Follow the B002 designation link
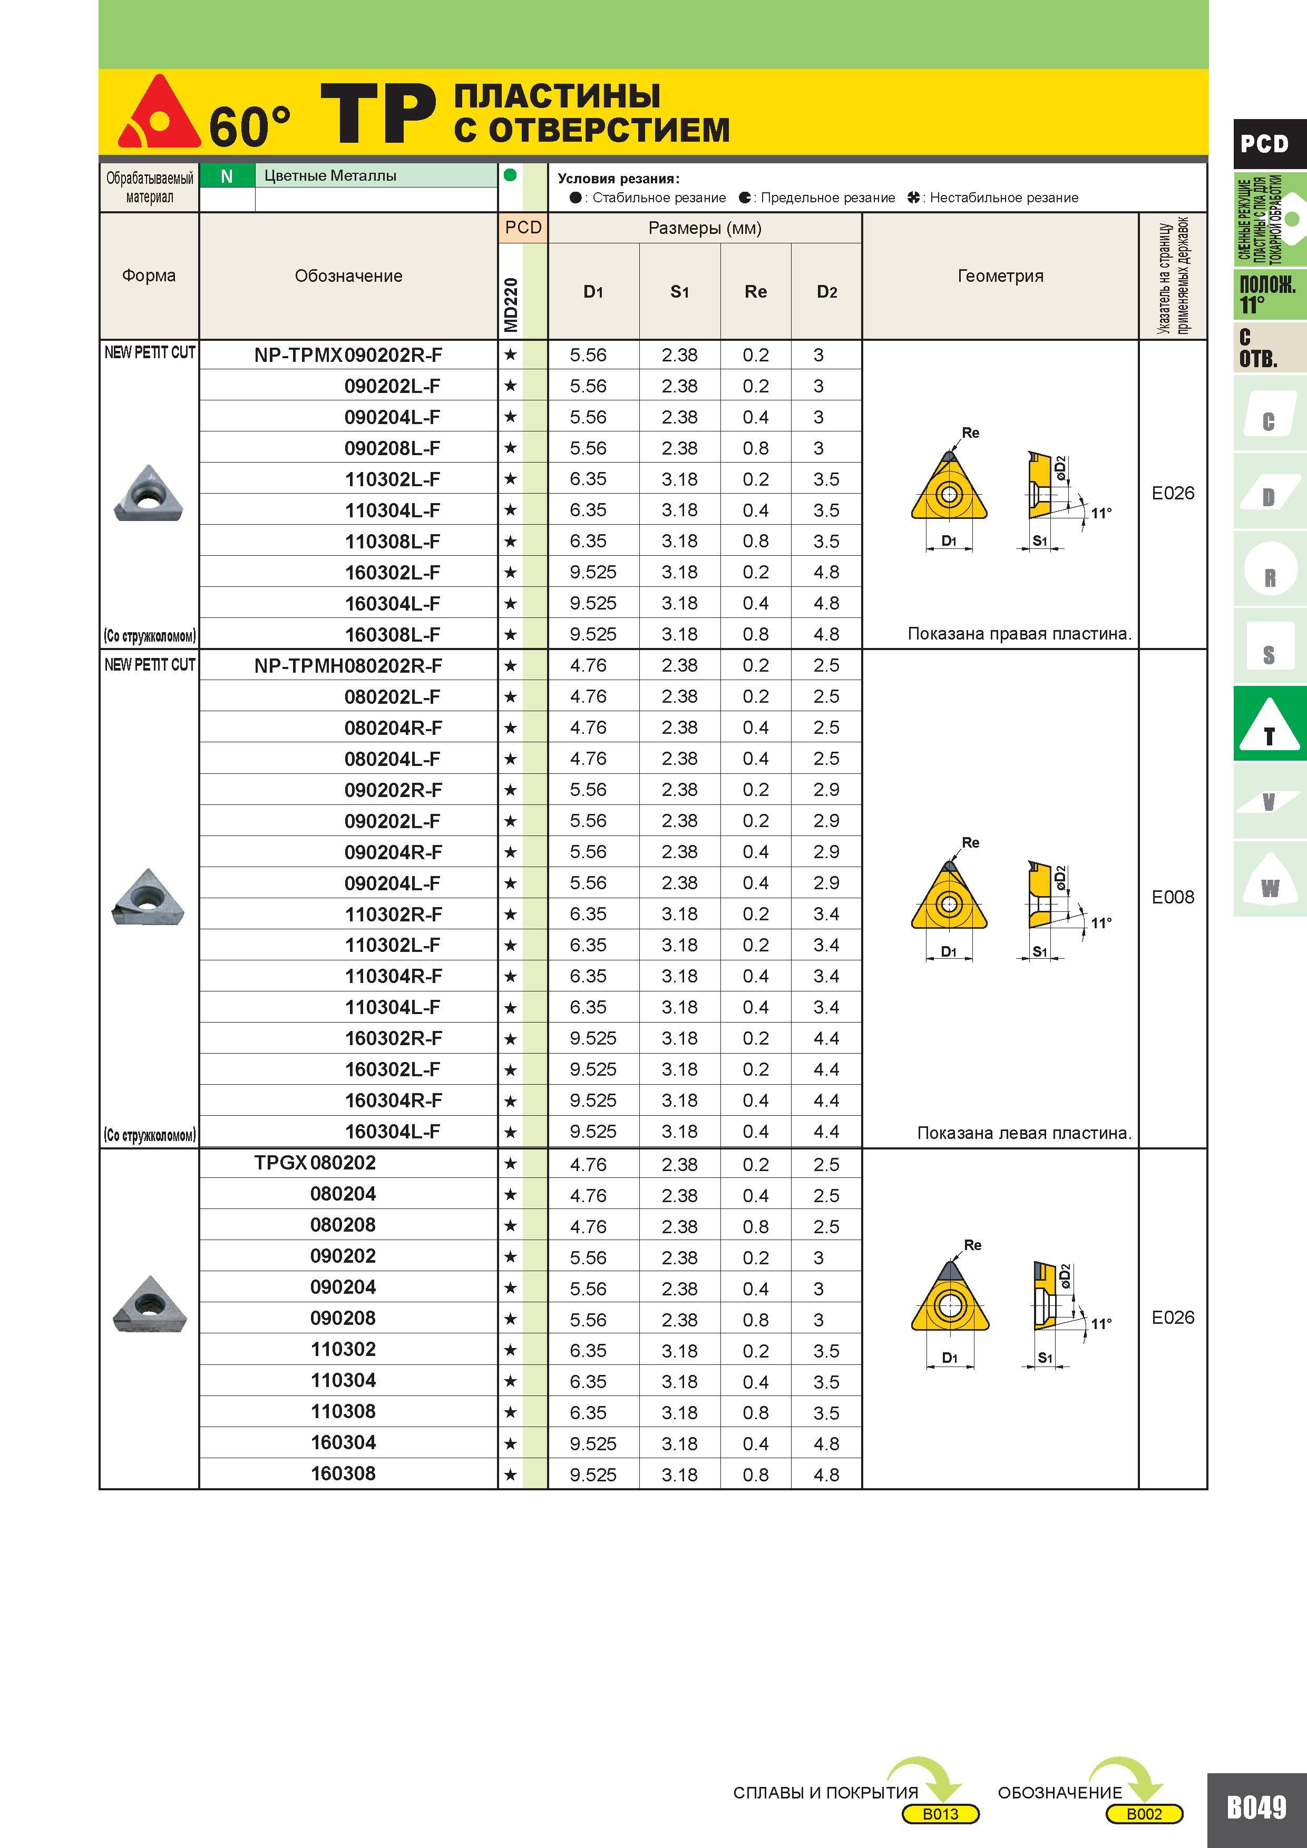The width and height of the screenshot is (1307, 1848). click(1144, 1814)
